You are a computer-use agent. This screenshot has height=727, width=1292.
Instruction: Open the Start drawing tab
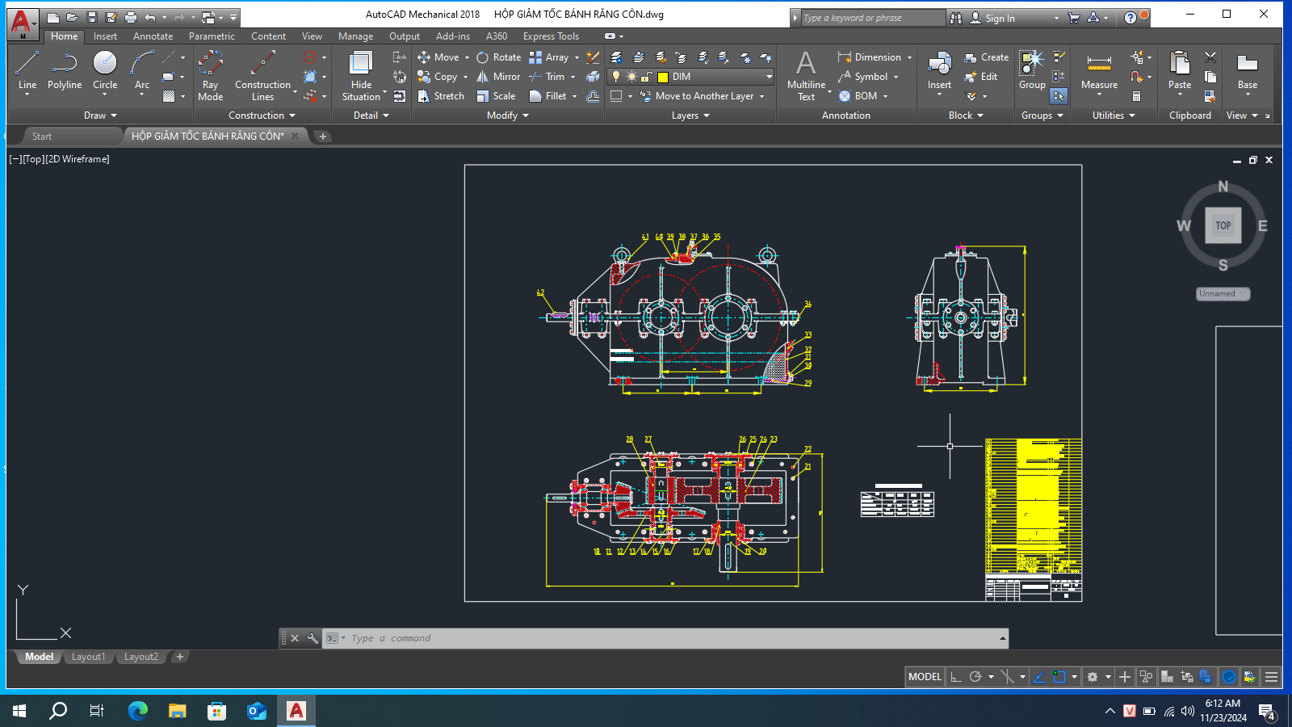click(x=42, y=137)
